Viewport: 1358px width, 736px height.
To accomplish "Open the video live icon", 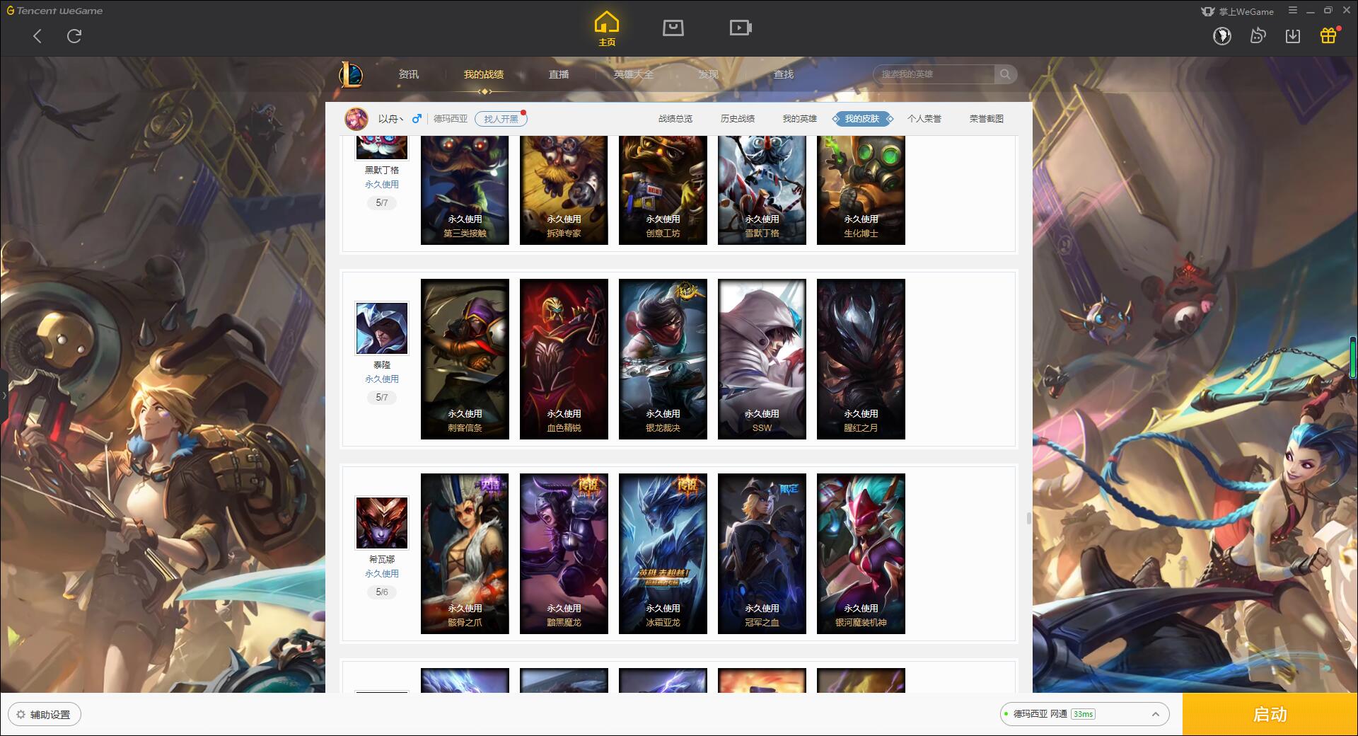I will 741,28.
